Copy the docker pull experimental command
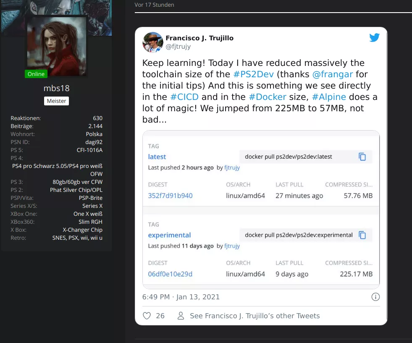The image size is (412, 343). coord(362,235)
